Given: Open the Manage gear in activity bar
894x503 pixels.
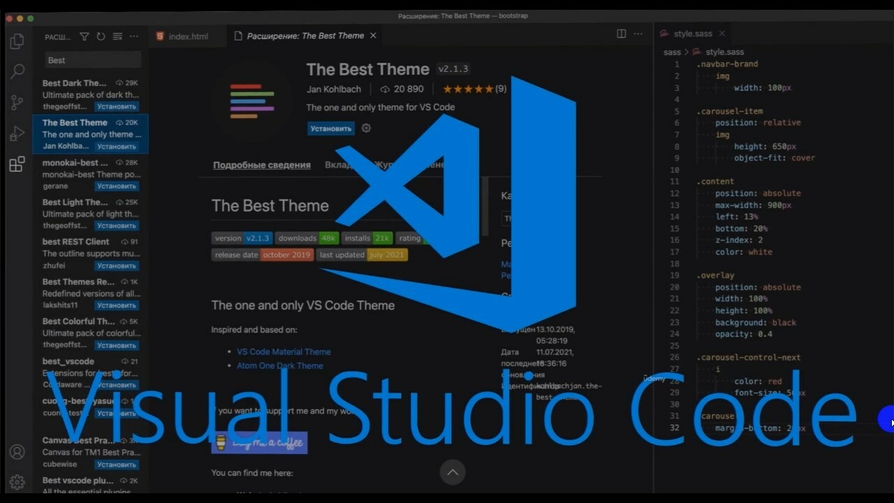Looking at the screenshot, I should pos(17,482).
